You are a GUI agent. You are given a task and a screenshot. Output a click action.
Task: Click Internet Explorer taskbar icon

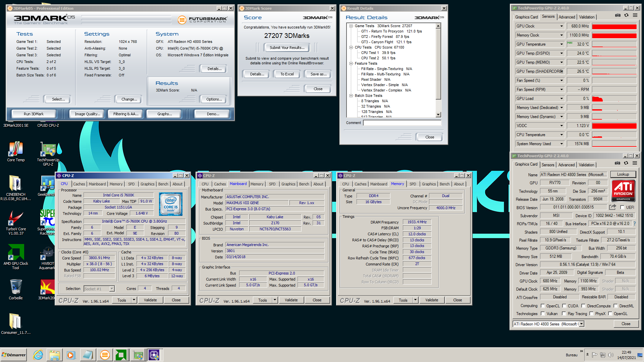[x=38, y=355]
